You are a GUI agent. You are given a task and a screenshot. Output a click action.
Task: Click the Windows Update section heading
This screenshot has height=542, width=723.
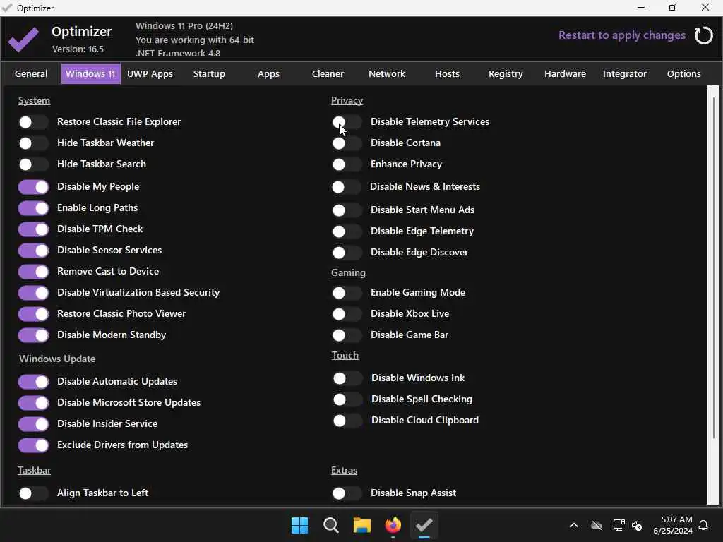pyautogui.click(x=57, y=359)
